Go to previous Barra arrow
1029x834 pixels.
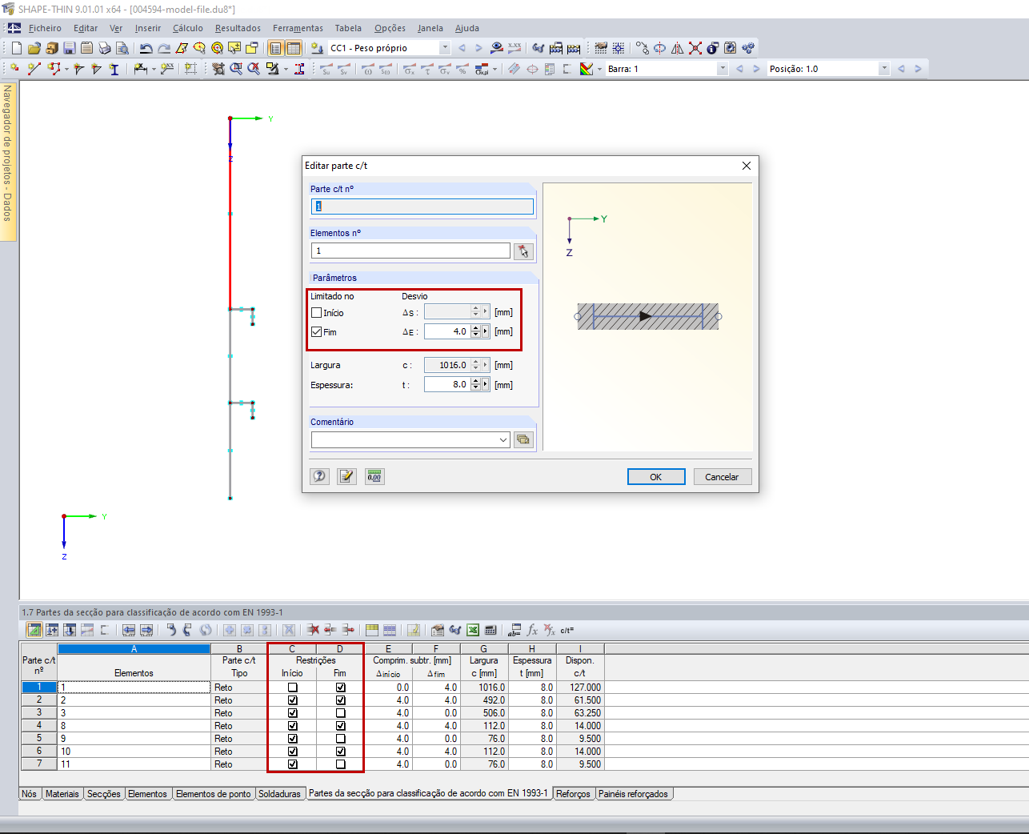click(739, 69)
